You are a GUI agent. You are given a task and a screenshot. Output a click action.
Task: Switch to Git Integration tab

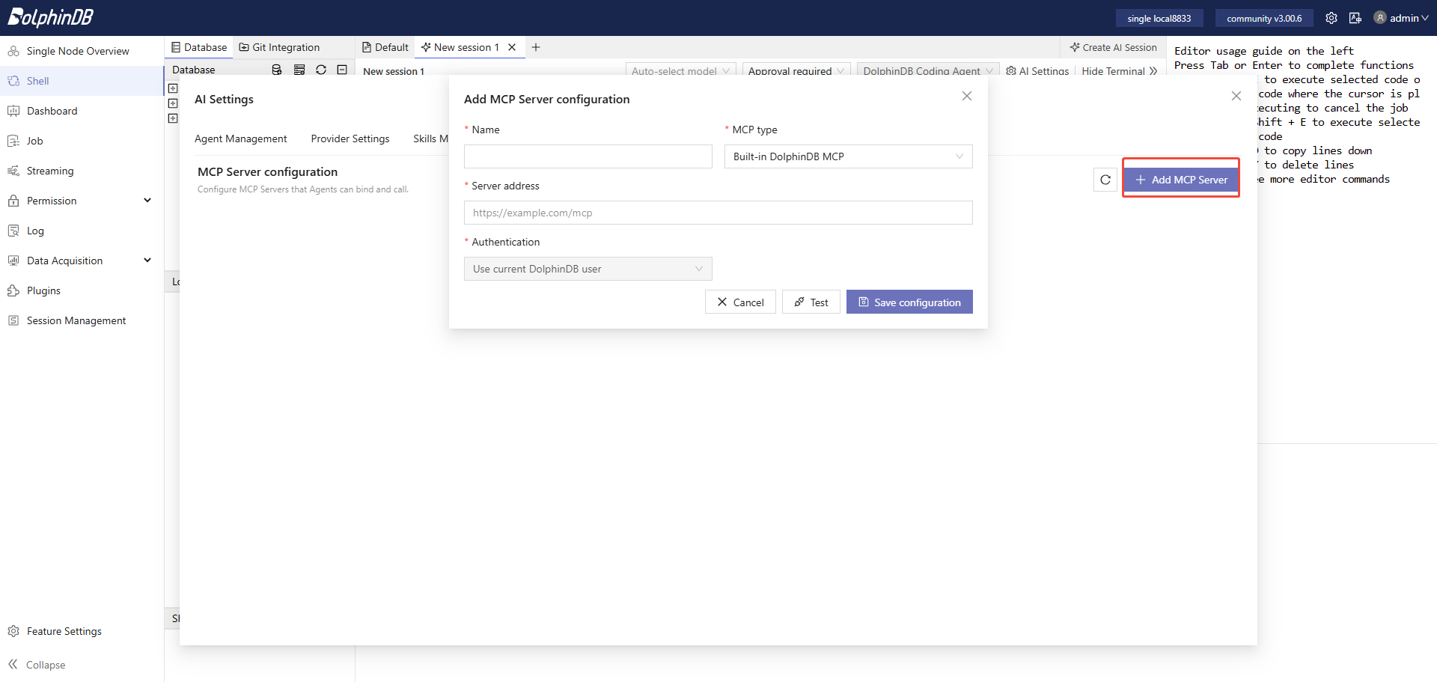[x=279, y=47]
